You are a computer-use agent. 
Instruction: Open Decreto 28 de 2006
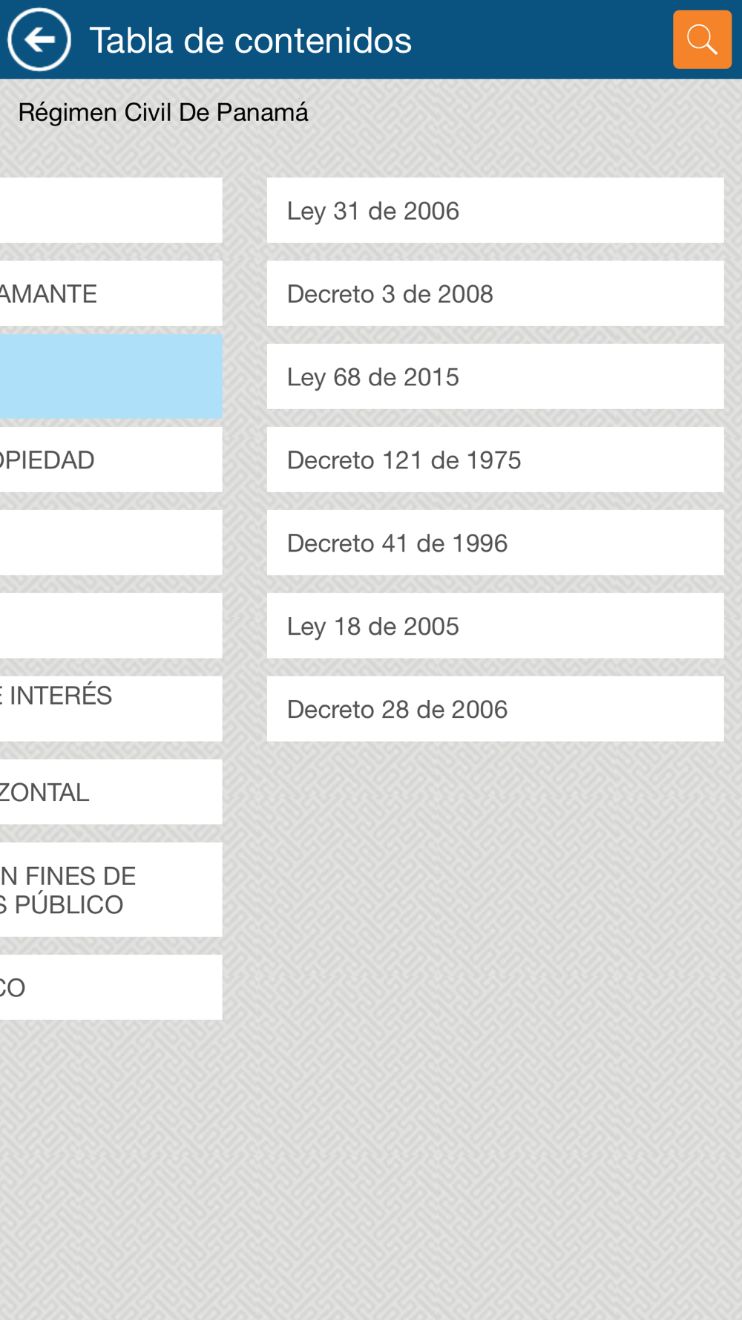coord(495,709)
